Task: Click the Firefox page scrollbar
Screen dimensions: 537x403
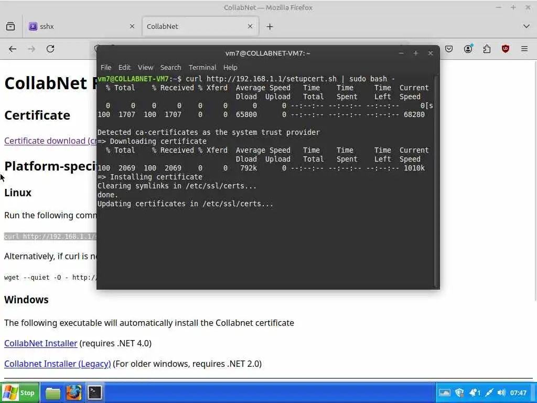Action: (535, 182)
